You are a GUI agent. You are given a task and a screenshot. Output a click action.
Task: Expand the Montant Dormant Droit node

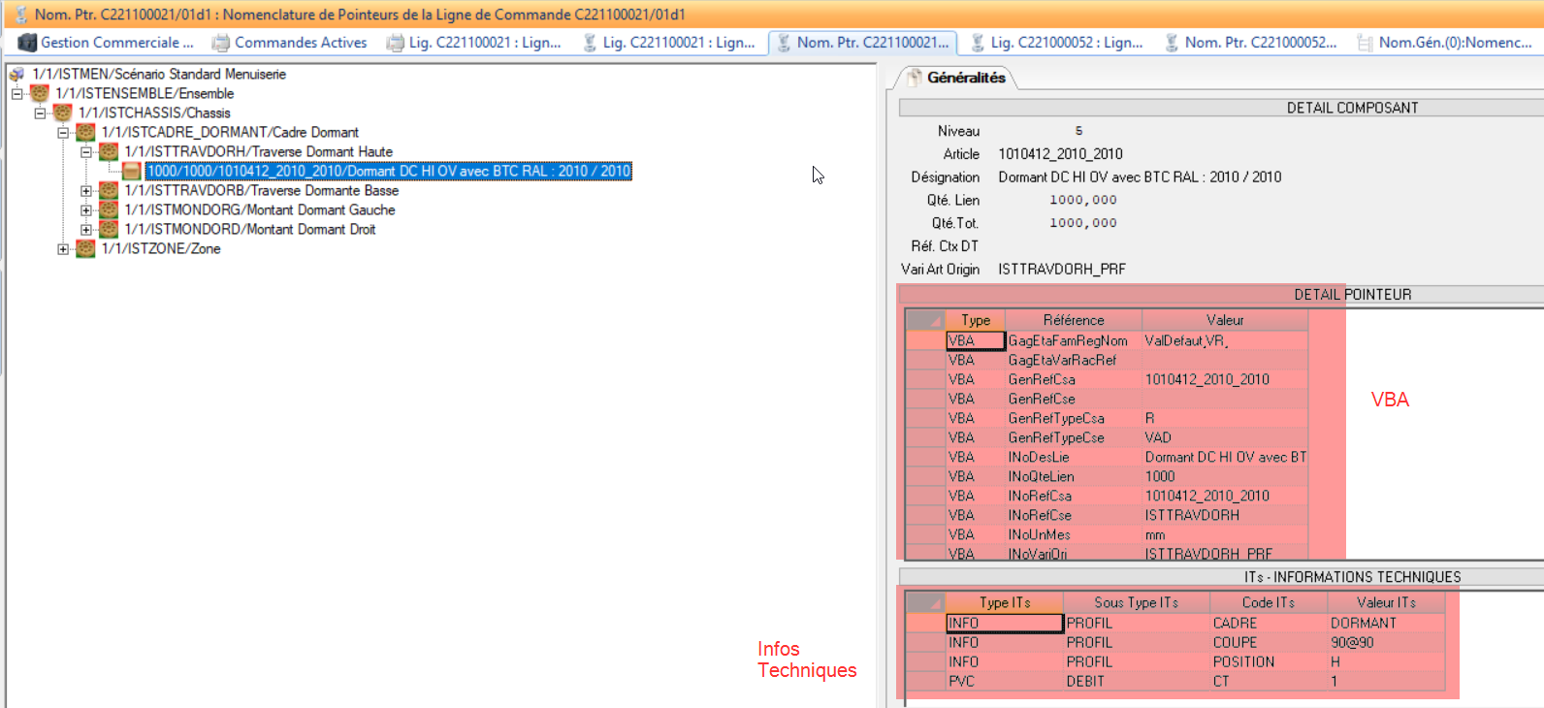pos(86,230)
